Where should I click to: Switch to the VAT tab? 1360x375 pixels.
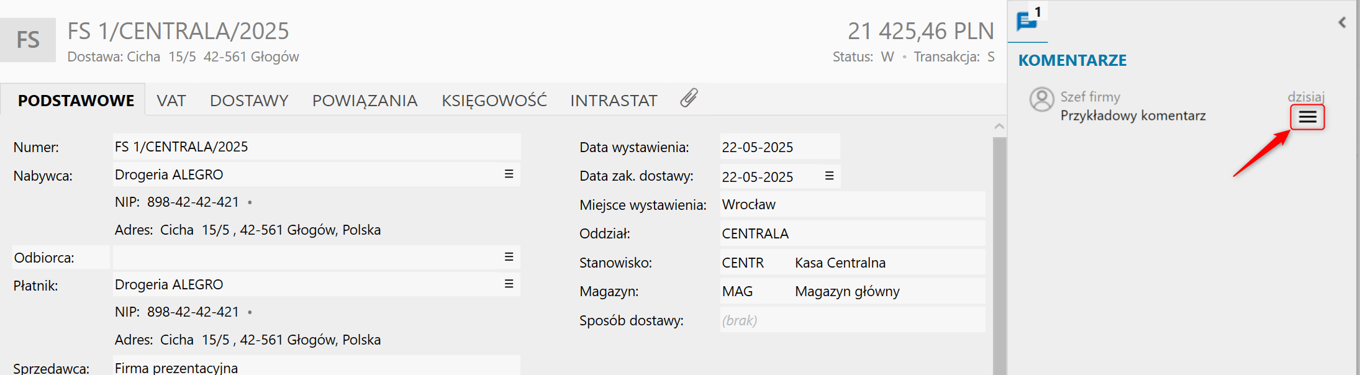pyautogui.click(x=171, y=101)
